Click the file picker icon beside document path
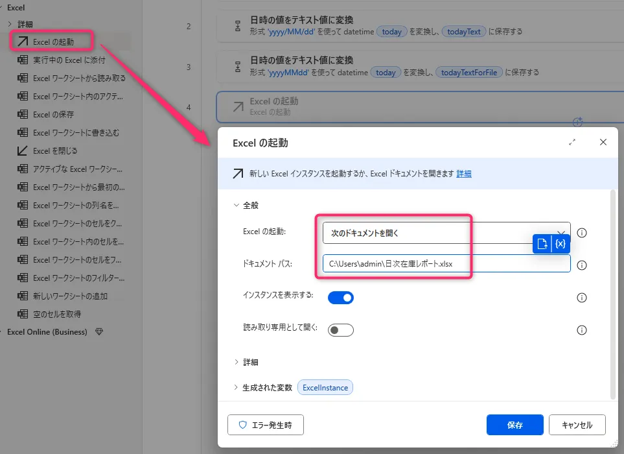Screen dimensions: 624x454 (x=542, y=244)
